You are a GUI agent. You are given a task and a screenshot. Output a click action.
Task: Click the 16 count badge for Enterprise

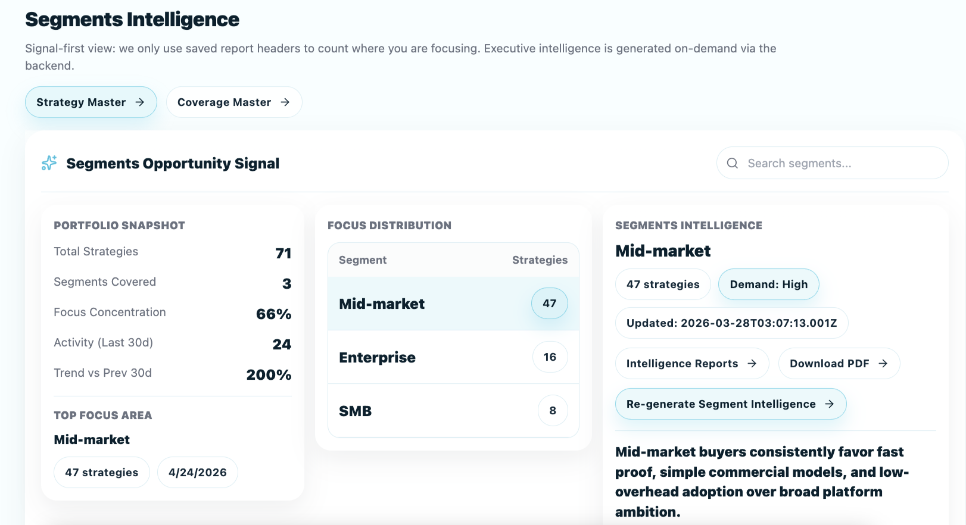[x=550, y=357]
